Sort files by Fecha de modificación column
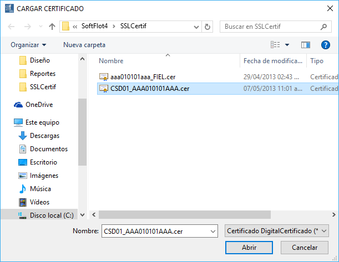This screenshot has height=262, width=339. (x=272, y=61)
